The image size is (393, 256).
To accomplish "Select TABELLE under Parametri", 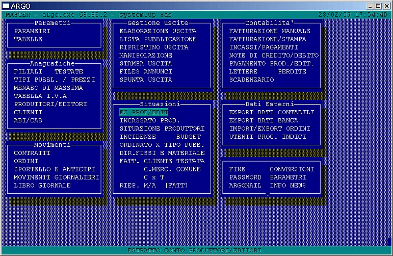I will click(x=28, y=39).
